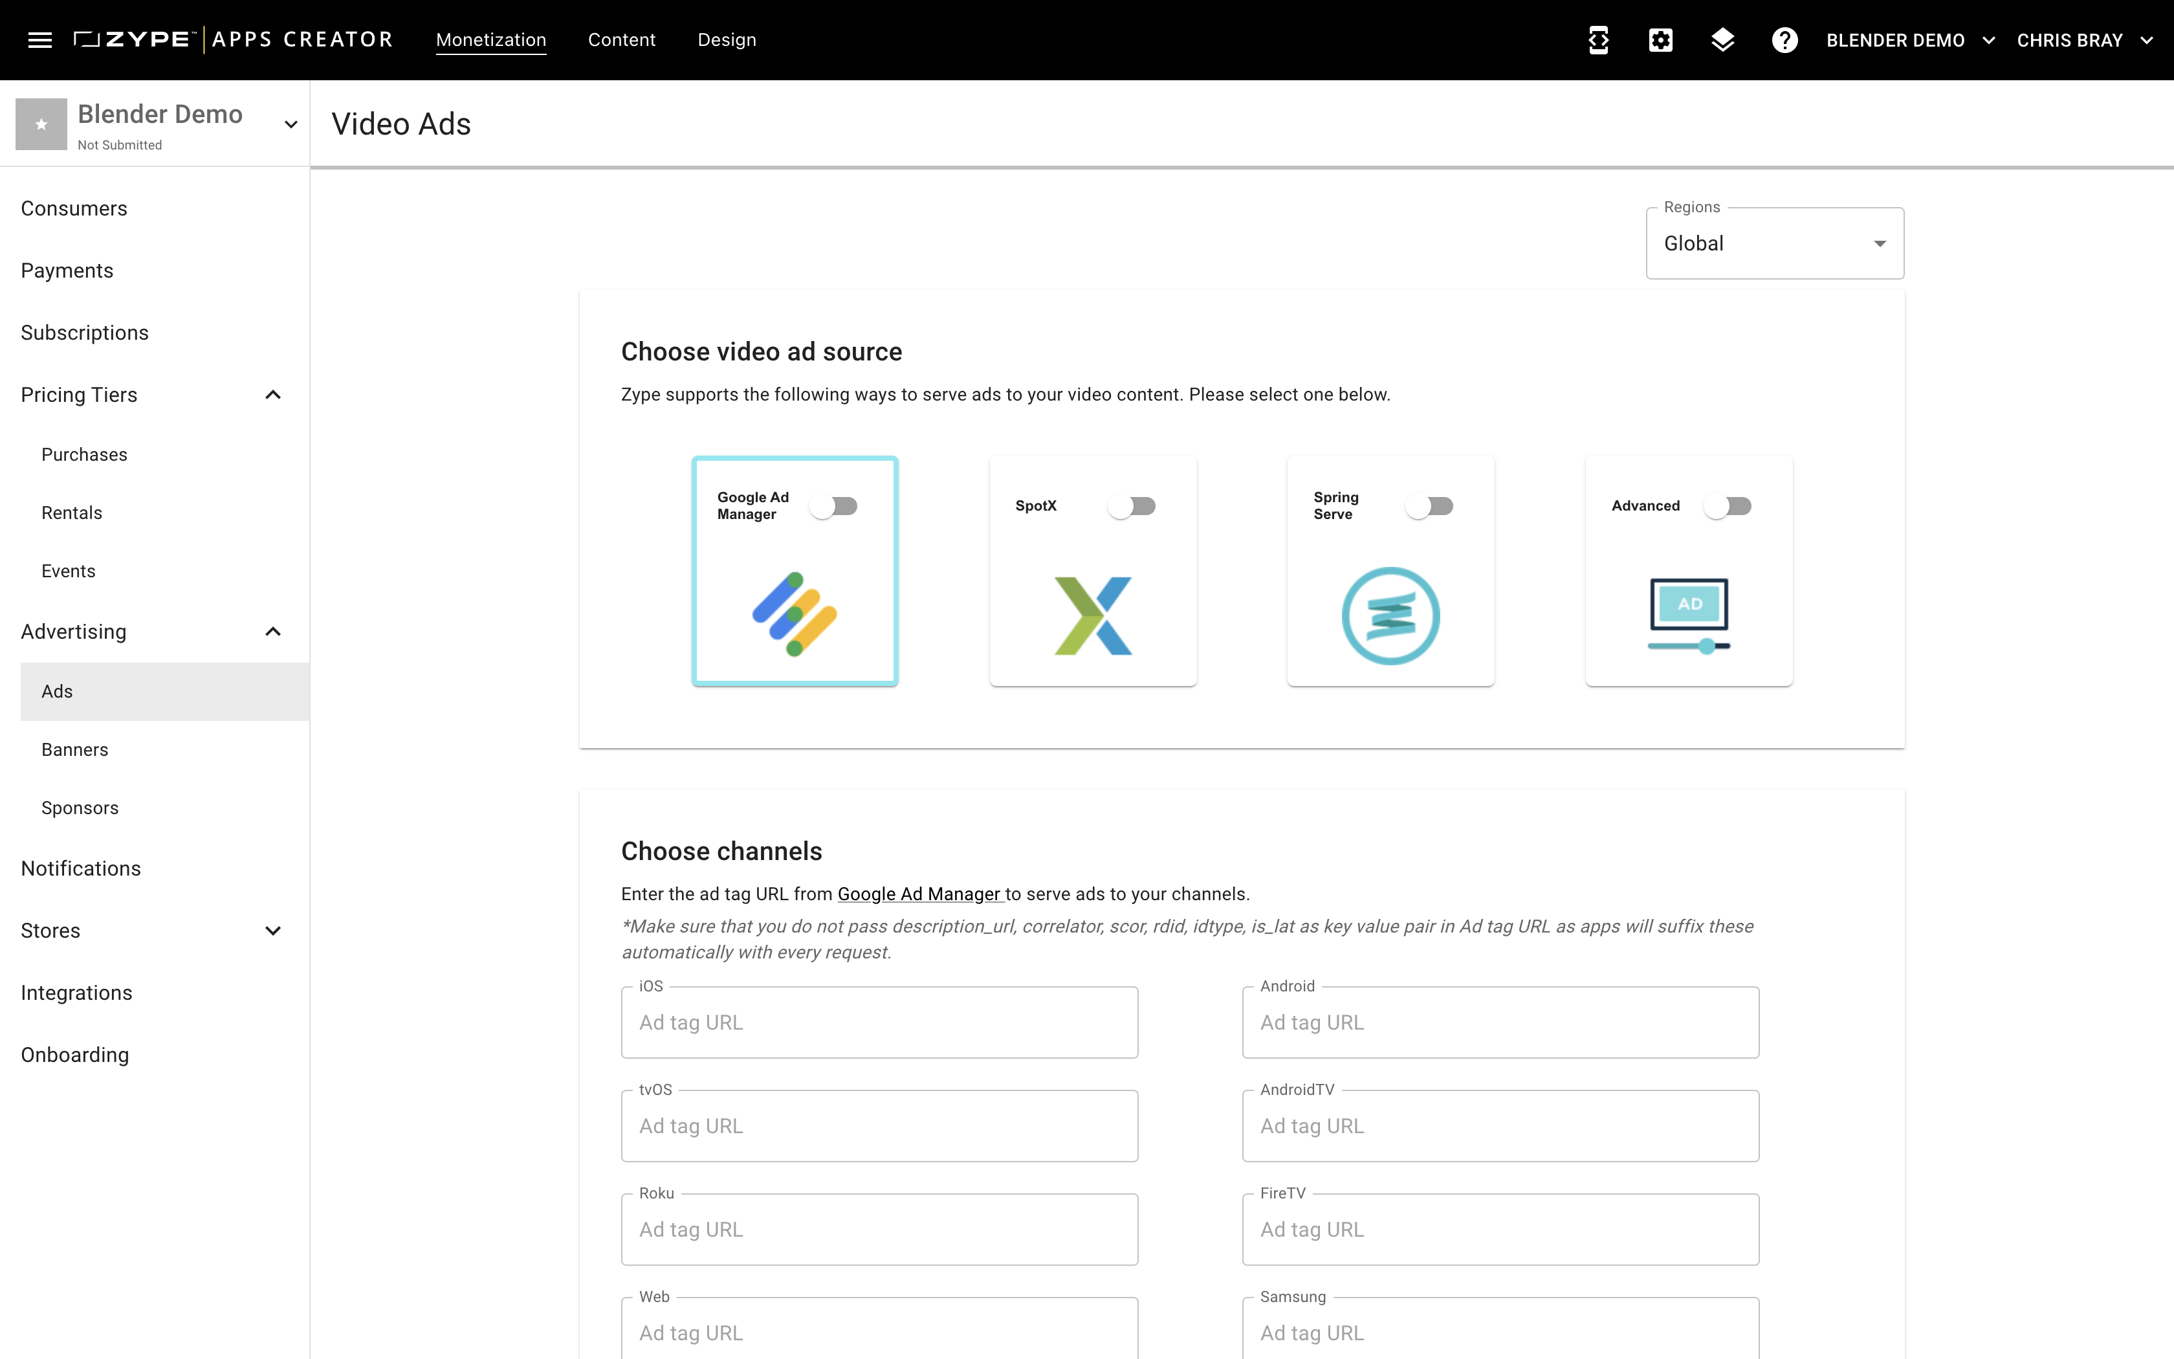Select Sponsors under Advertising
Image resolution: width=2174 pixels, height=1359 pixels.
[80, 808]
